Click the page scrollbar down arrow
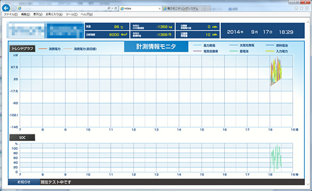 tap(308, 184)
